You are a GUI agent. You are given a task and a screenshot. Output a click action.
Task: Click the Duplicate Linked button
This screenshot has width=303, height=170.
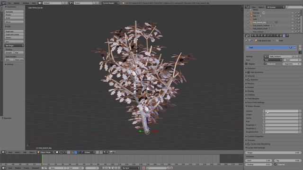pos(14,34)
